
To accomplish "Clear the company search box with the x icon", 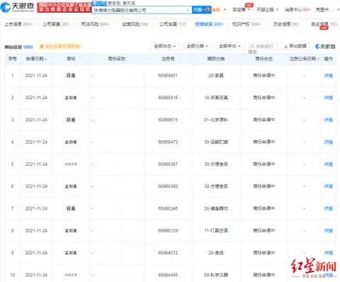I will point(188,10).
